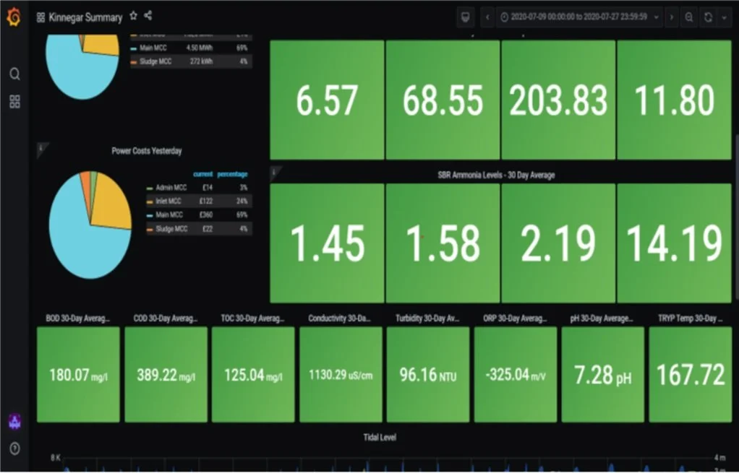Click the 96.16 NTU turbidity value

[428, 375]
